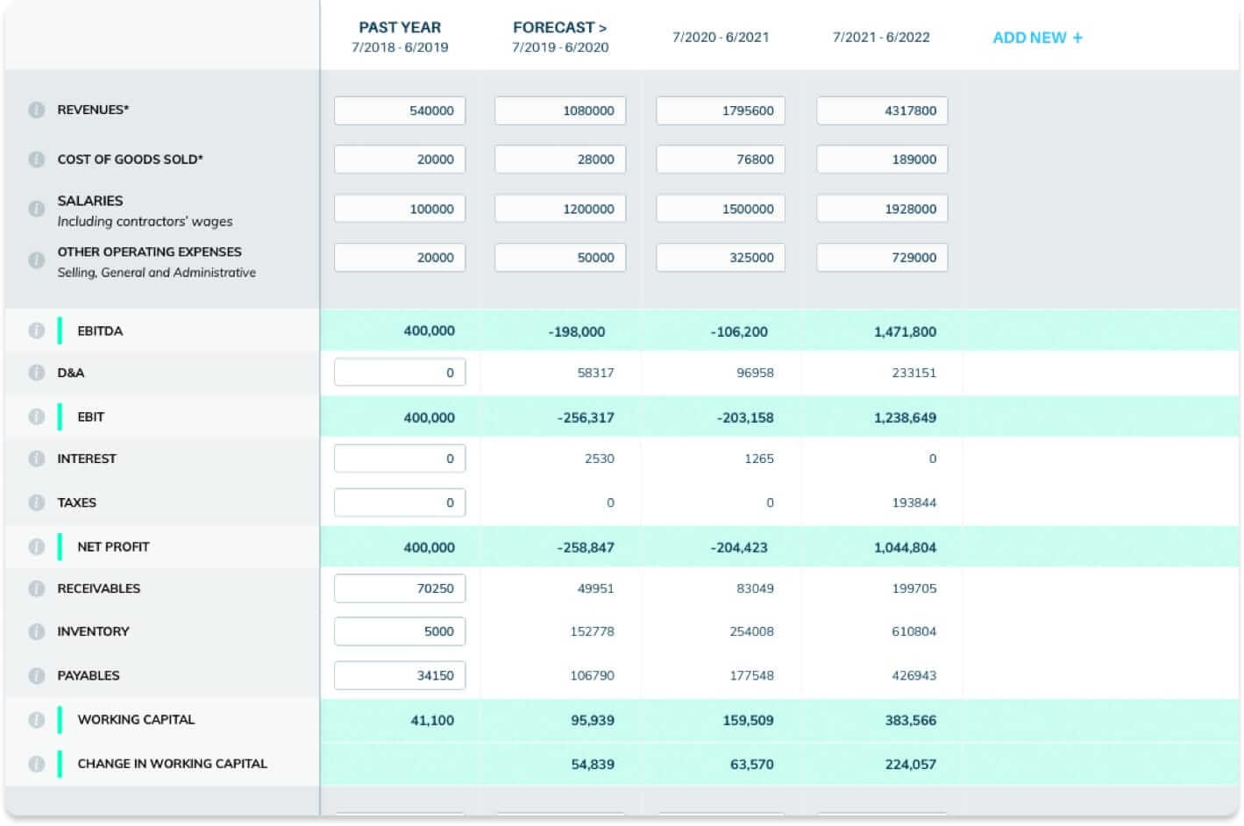The image size is (1244, 826).
Task: Show info for the D&A row
Action: (x=36, y=373)
